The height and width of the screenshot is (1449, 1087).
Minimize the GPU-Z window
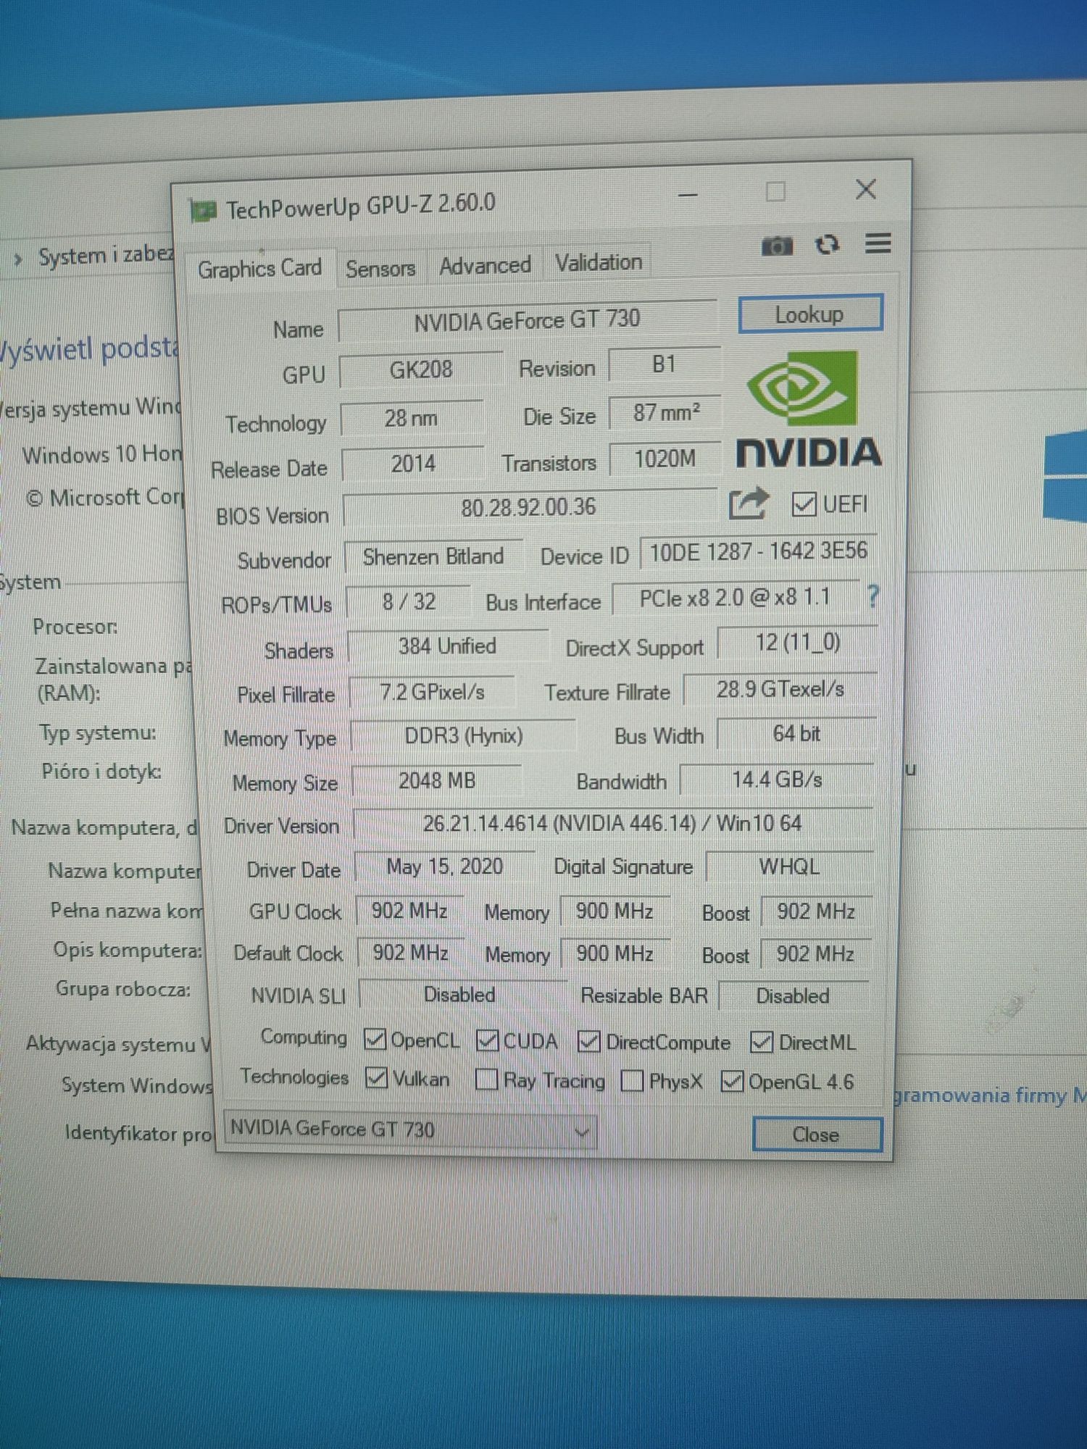[688, 195]
